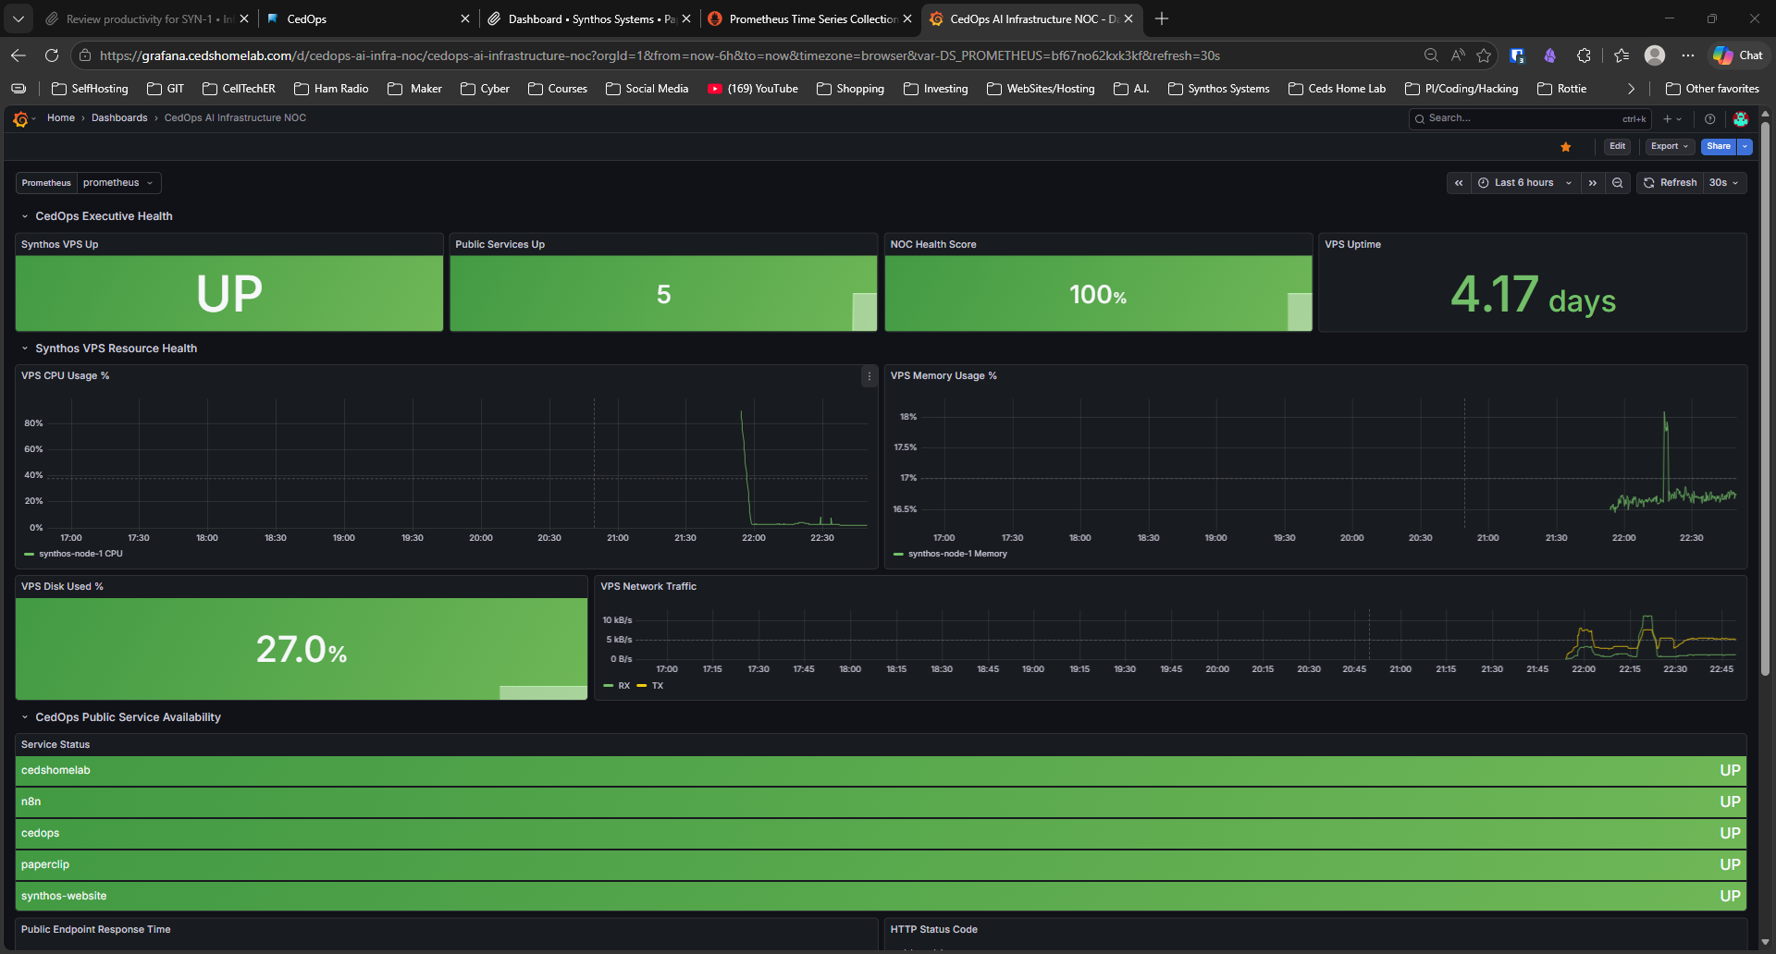Image resolution: width=1776 pixels, height=954 pixels.
Task: Move the time range backwards
Action: (1459, 183)
